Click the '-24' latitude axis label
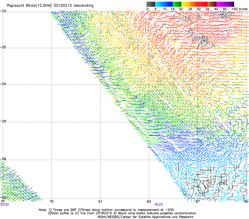The width and height of the screenshot is (249, 219). pyautogui.click(x=3, y=84)
